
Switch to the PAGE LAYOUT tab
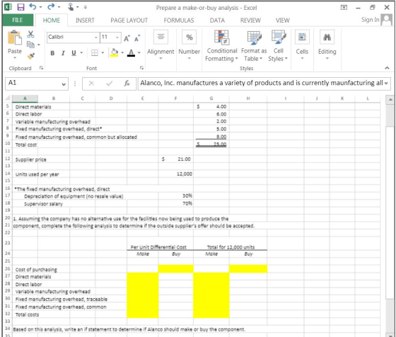point(129,21)
